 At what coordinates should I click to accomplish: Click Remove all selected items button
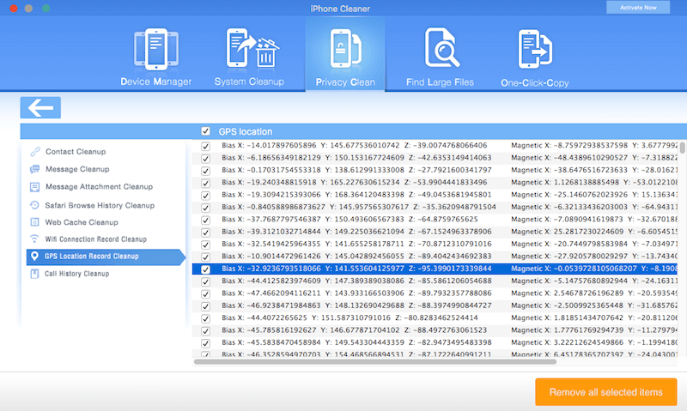pos(606,392)
